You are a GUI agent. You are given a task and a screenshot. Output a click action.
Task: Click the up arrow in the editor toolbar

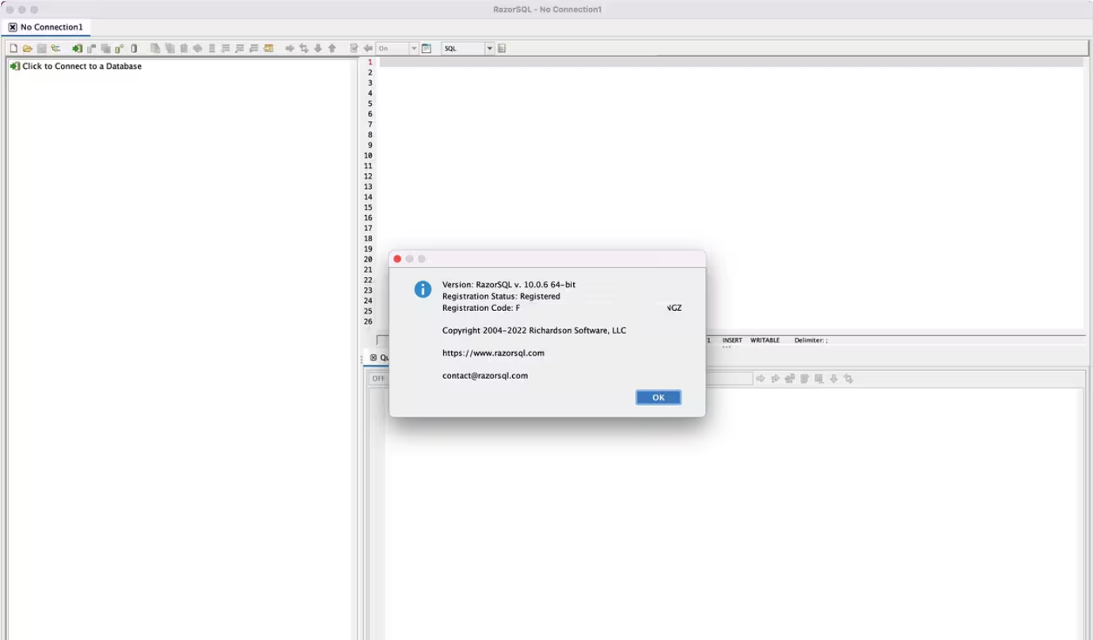pos(332,48)
